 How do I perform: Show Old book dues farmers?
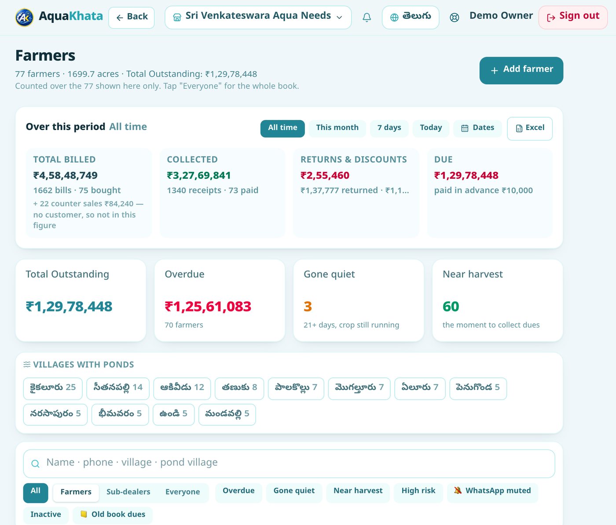pos(113,515)
